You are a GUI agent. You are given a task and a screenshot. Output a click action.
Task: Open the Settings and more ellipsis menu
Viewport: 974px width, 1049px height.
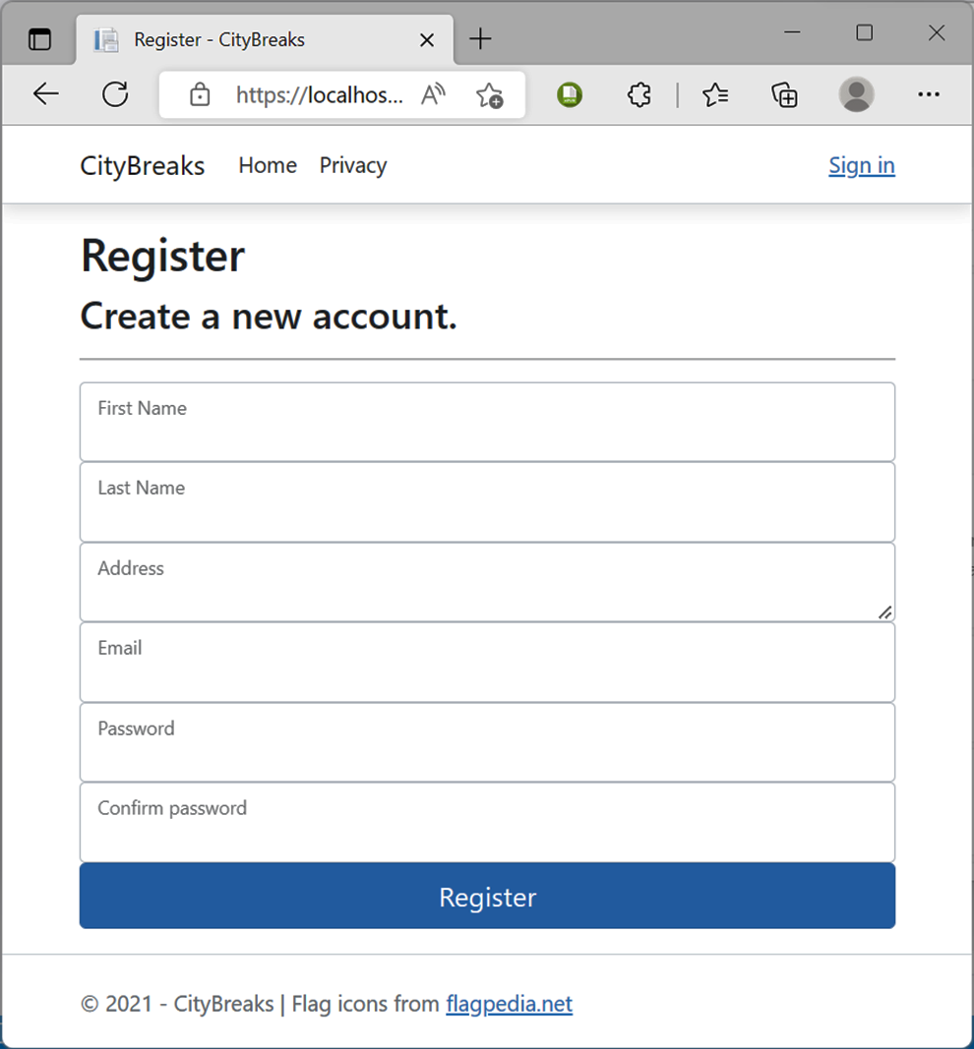[929, 94]
